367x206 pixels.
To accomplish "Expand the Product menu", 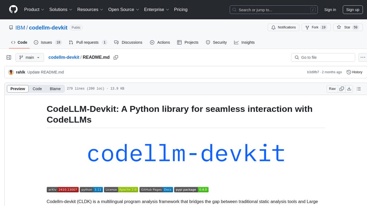I will click(x=34, y=9).
